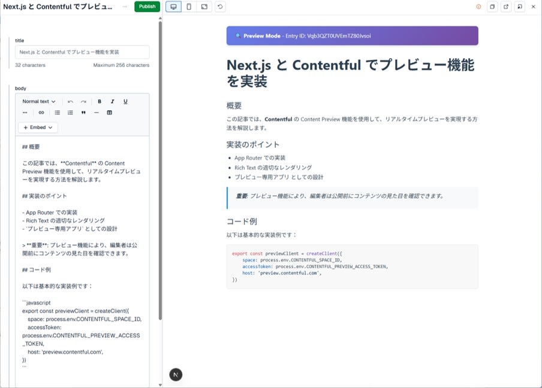Click the 'Maximum 256 characters' text
This screenshot has height=388, width=542.
(x=121, y=65)
